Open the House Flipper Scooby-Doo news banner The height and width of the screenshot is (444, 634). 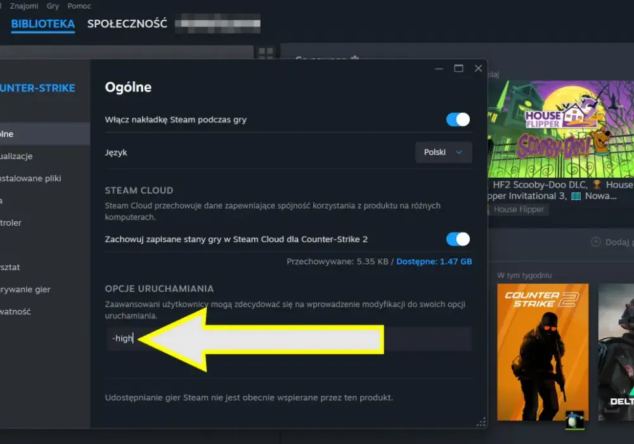(561, 129)
